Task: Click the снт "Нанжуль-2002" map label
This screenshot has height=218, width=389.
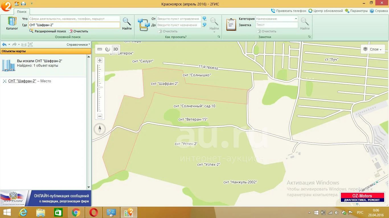Action: pos(240,182)
